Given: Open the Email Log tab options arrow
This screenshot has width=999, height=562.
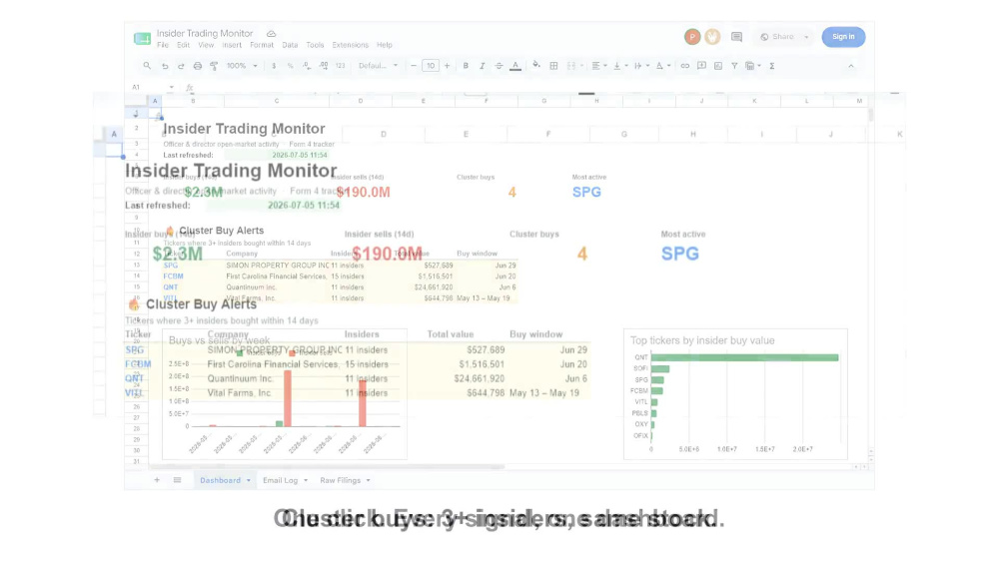Looking at the screenshot, I should [306, 480].
